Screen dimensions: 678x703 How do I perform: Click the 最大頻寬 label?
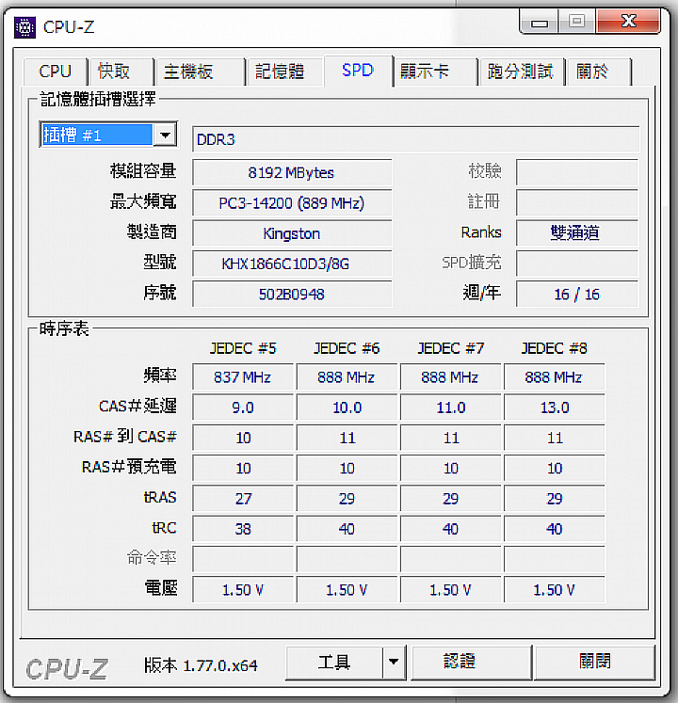coord(143,201)
